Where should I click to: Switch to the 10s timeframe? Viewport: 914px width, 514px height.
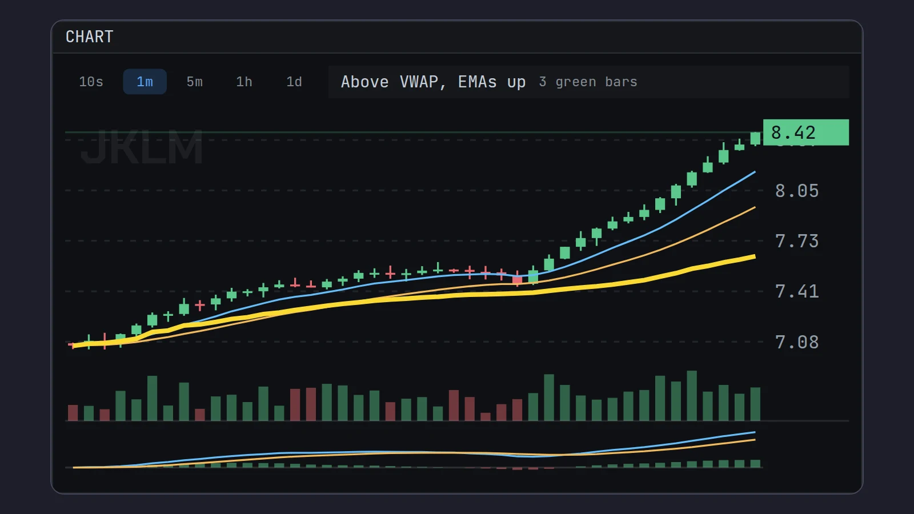(91, 82)
